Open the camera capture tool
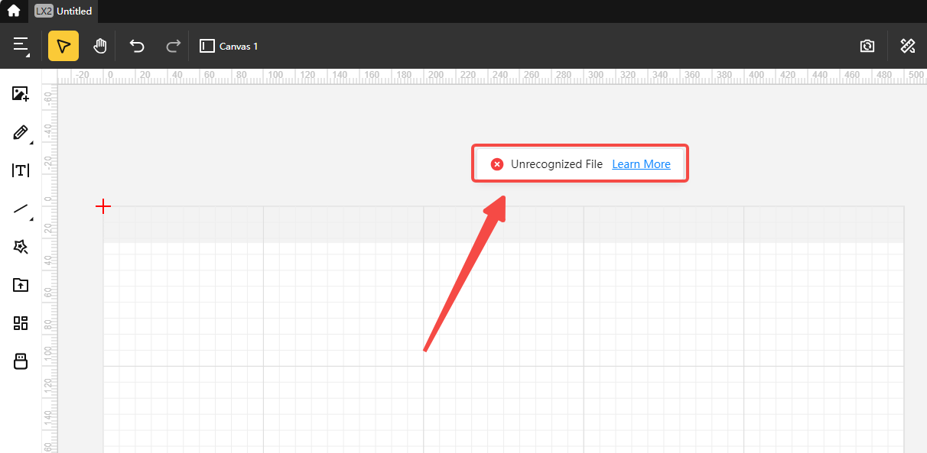Image resolution: width=927 pixels, height=453 pixels. 867,46
